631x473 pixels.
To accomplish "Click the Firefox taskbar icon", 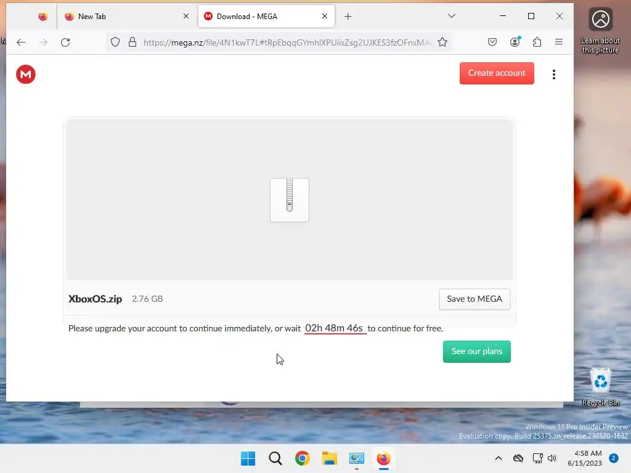I will (x=383, y=458).
